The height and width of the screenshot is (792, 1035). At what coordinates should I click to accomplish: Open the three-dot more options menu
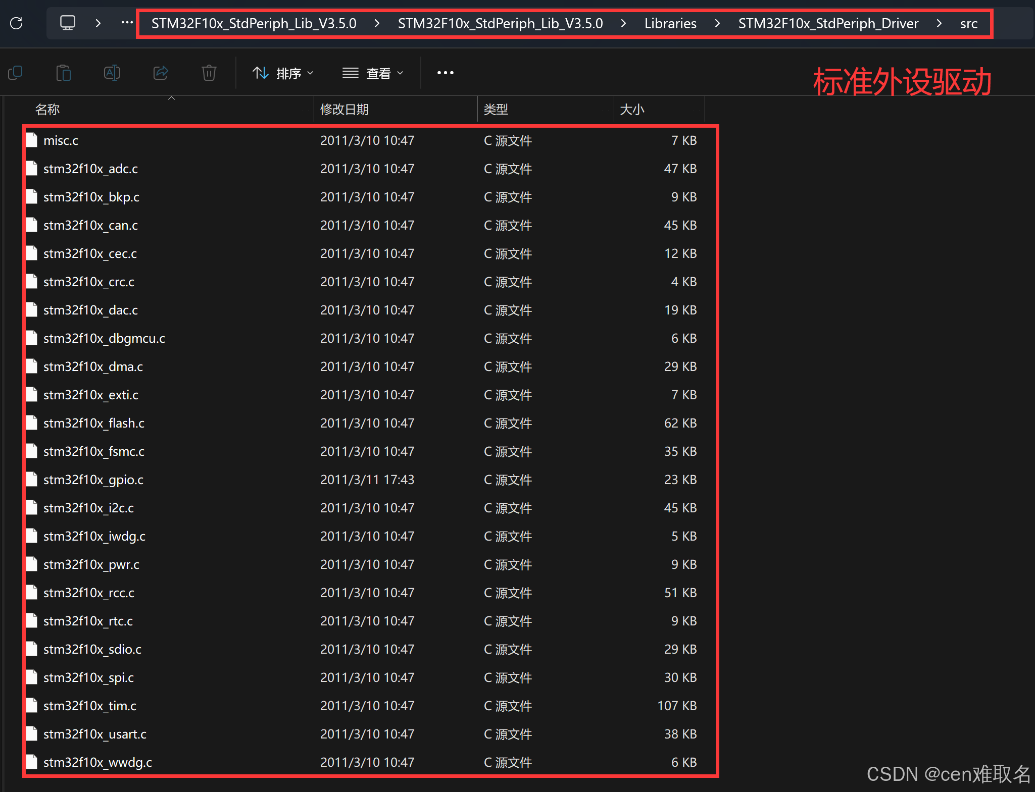click(x=445, y=73)
